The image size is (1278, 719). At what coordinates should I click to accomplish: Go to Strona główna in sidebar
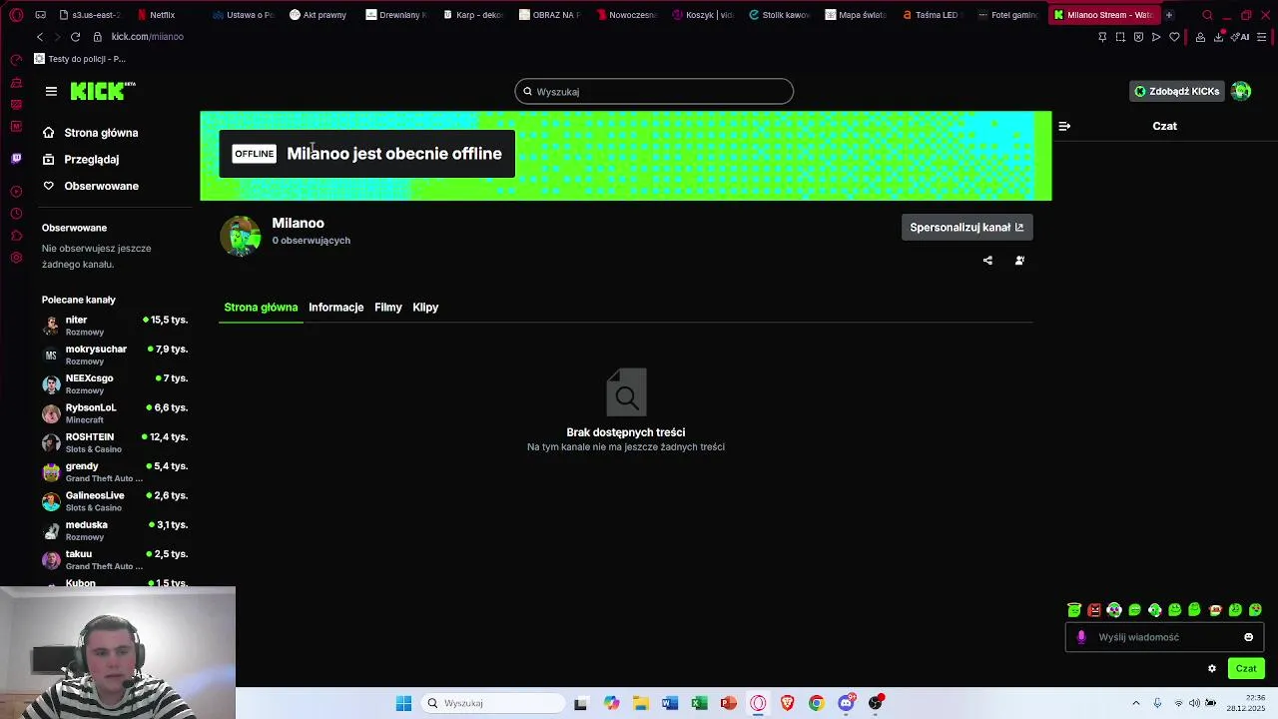pyautogui.click(x=91, y=133)
